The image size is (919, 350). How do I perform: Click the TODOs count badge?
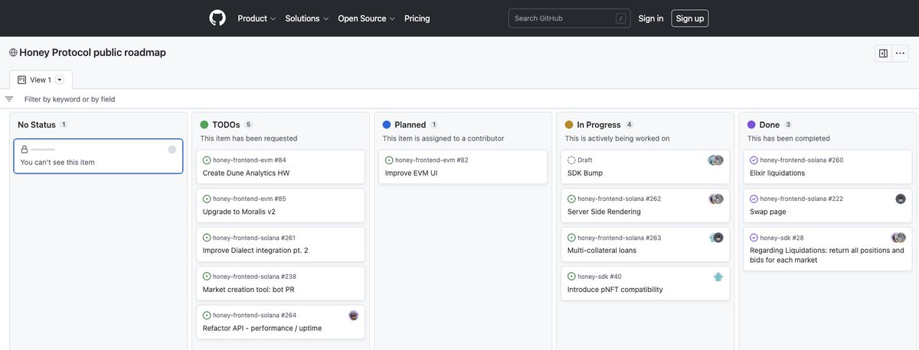pos(248,125)
